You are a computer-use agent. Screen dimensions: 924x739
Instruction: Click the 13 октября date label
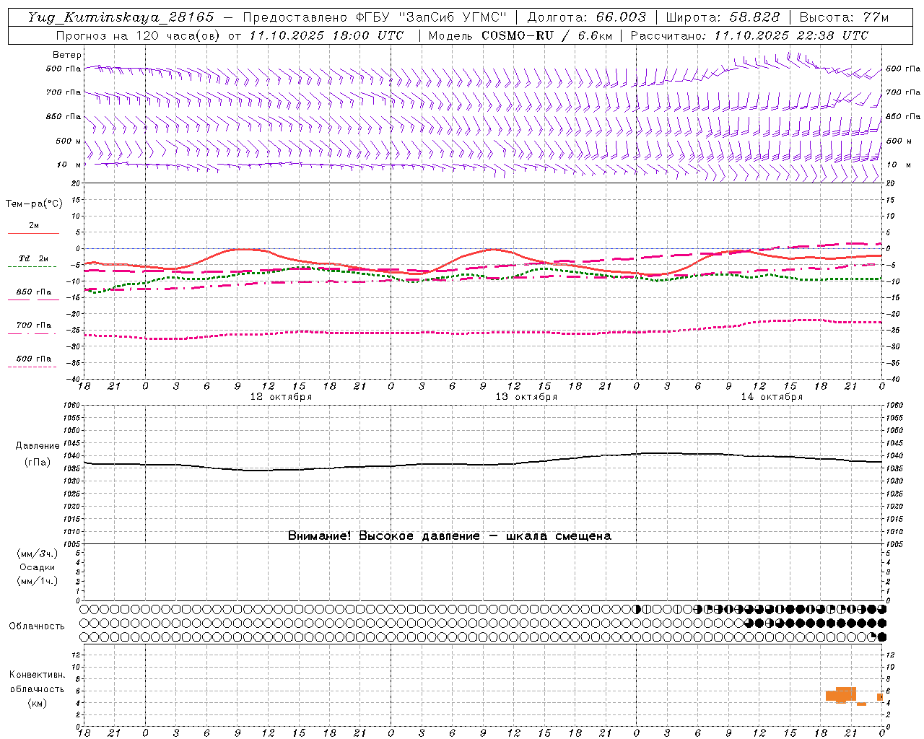(526, 397)
